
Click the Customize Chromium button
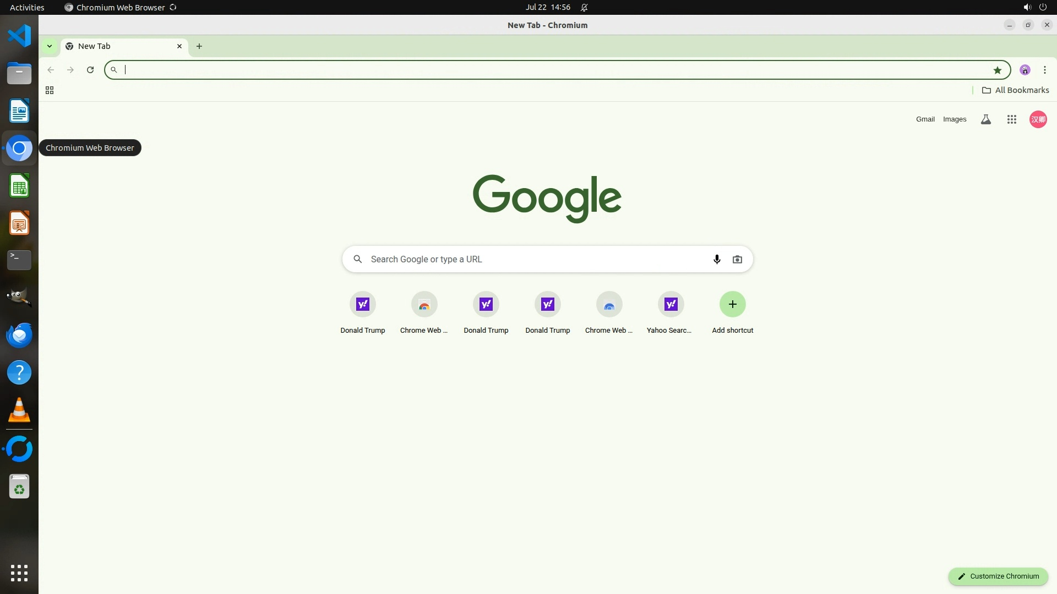coord(998,576)
